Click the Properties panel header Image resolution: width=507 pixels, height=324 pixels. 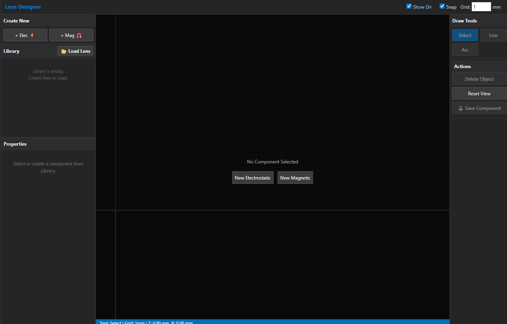tap(15, 144)
